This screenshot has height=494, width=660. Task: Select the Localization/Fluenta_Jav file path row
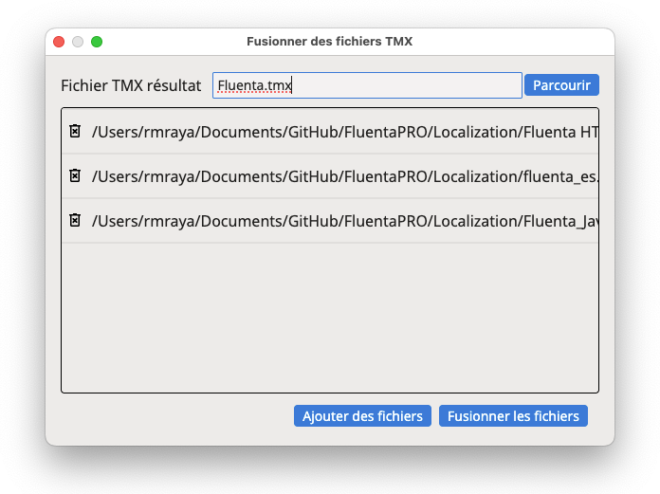[330, 221]
